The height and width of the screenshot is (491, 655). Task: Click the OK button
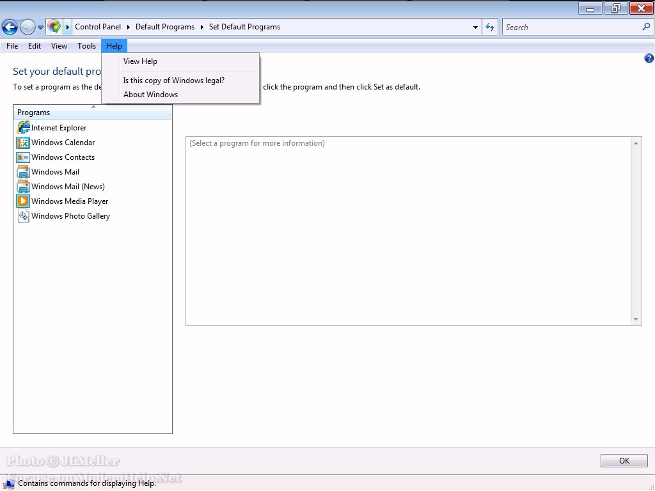(x=624, y=460)
